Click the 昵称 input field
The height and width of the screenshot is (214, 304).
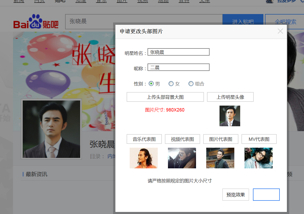pos(178,67)
